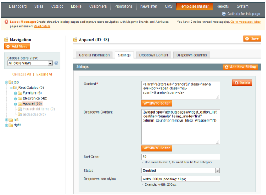Open the Choose Store View dropdown
266x195 pixels.
tap(50, 63)
